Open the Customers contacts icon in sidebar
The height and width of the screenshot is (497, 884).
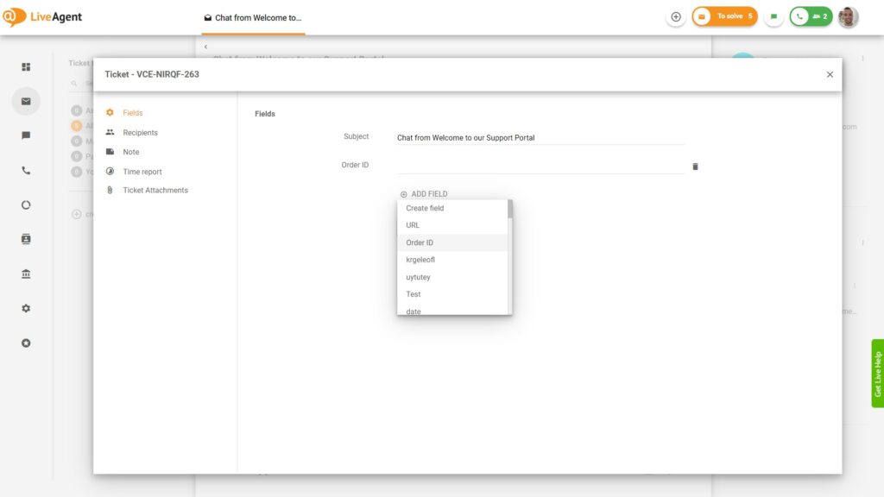click(26, 239)
